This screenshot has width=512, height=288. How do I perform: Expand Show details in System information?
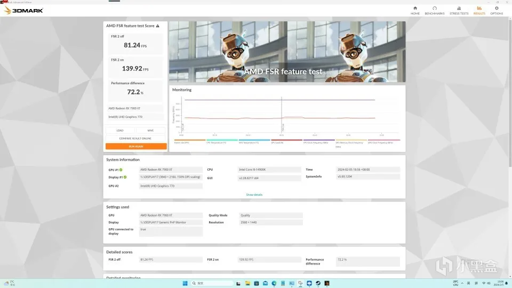pos(254,195)
